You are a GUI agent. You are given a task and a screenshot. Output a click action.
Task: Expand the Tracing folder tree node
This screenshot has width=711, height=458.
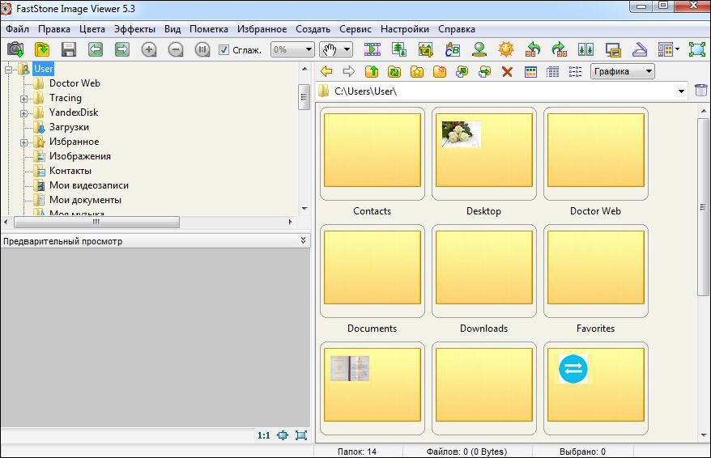[x=24, y=98]
